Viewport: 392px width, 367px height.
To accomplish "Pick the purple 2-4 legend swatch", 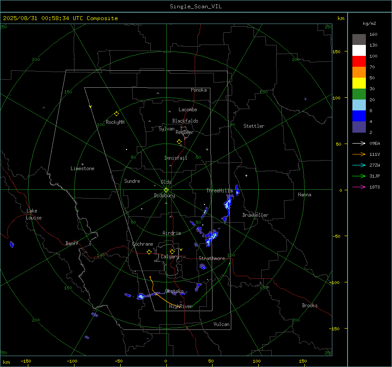I will (359, 127).
